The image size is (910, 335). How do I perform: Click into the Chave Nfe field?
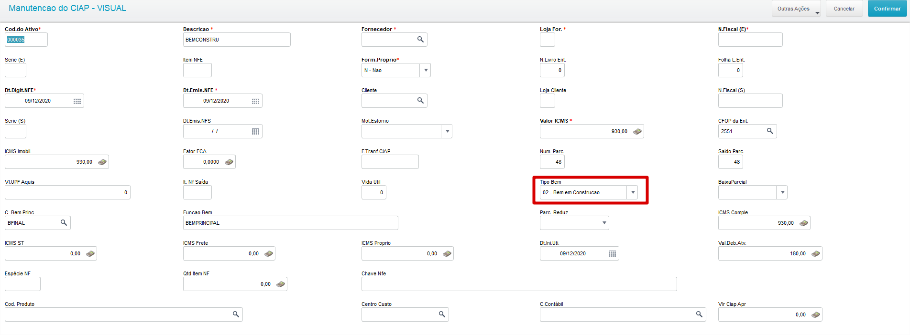(x=519, y=284)
